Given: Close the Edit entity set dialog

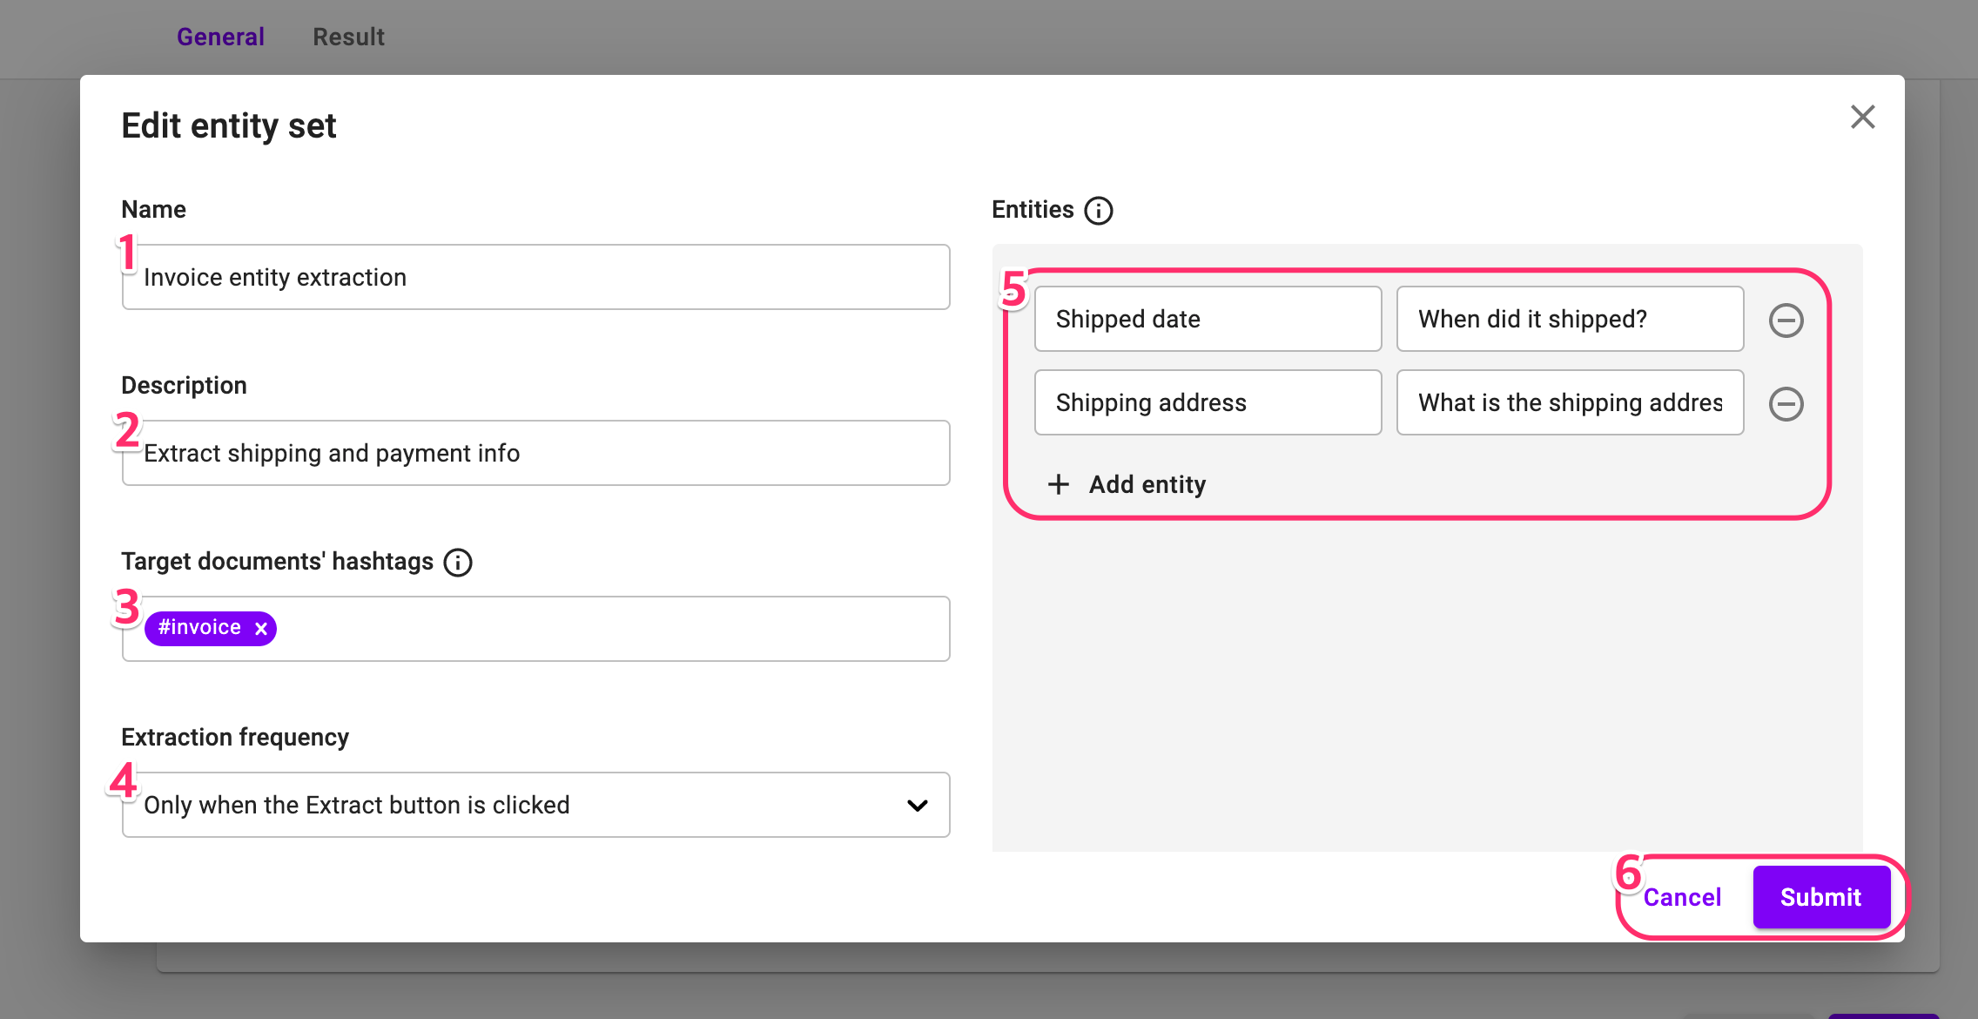Looking at the screenshot, I should tap(1862, 117).
